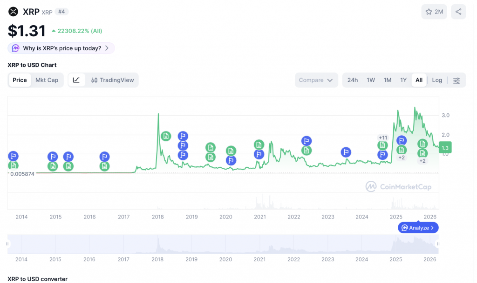Select the middle flag of three stacked in late 2018

183,145
